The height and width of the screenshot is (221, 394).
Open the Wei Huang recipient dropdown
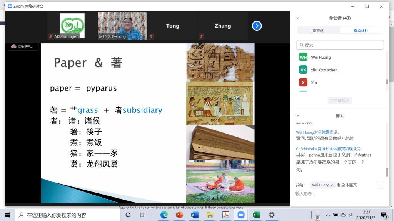click(x=322, y=185)
